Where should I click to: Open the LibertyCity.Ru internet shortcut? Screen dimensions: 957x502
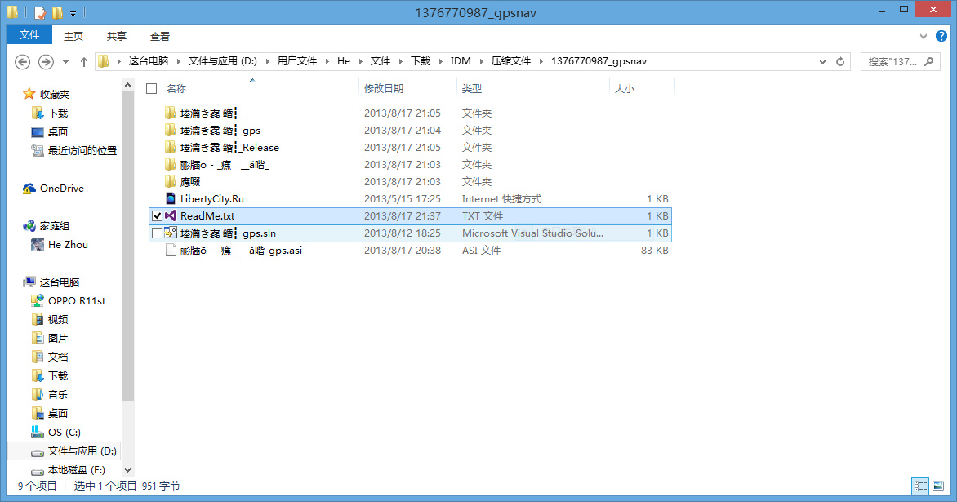point(211,199)
